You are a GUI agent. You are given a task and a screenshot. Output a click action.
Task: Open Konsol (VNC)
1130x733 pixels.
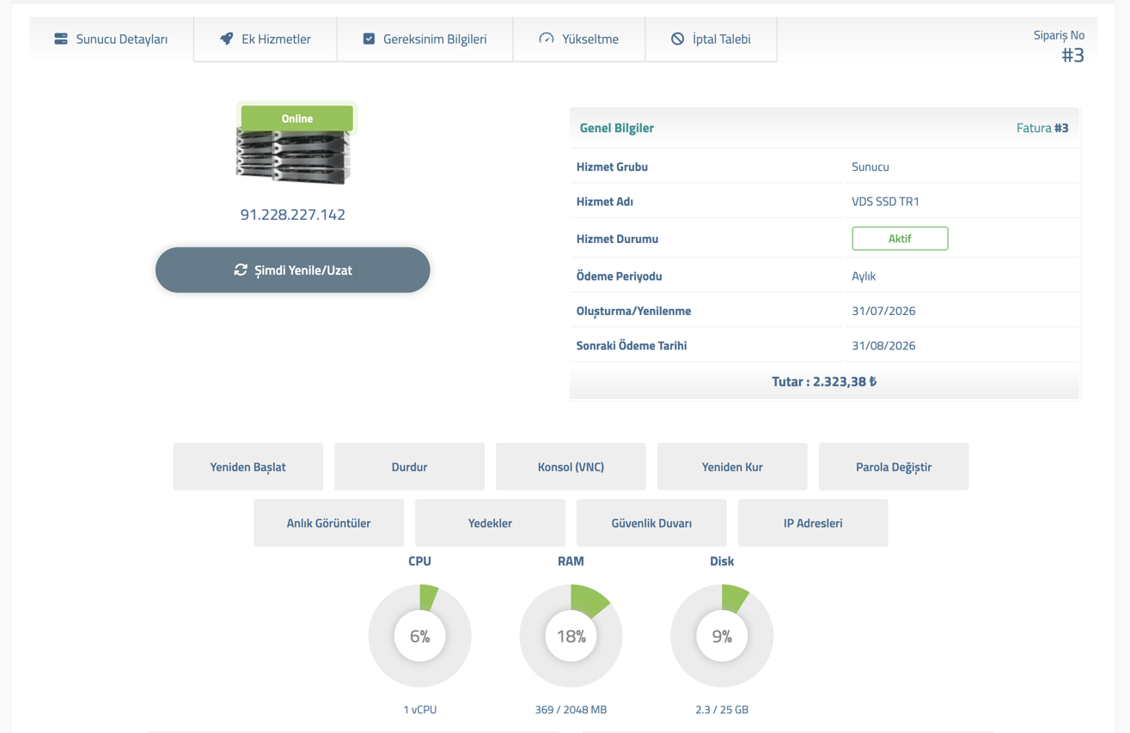571,467
